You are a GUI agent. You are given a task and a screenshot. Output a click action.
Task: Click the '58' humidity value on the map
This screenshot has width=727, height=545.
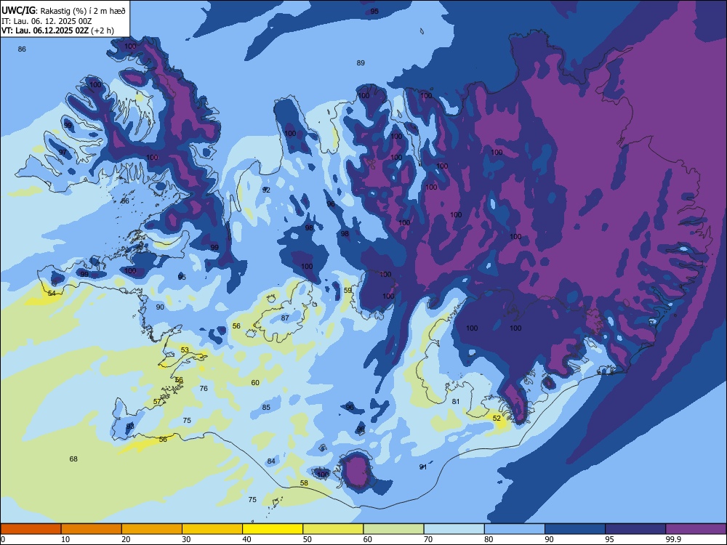[304, 483]
